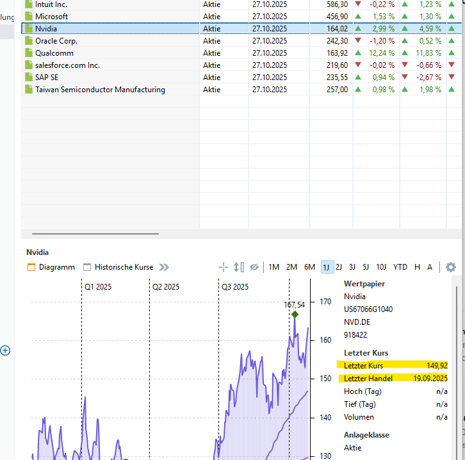Switch to the Diagramm tab
The width and height of the screenshot is (465, 460).
pos(51,267)
